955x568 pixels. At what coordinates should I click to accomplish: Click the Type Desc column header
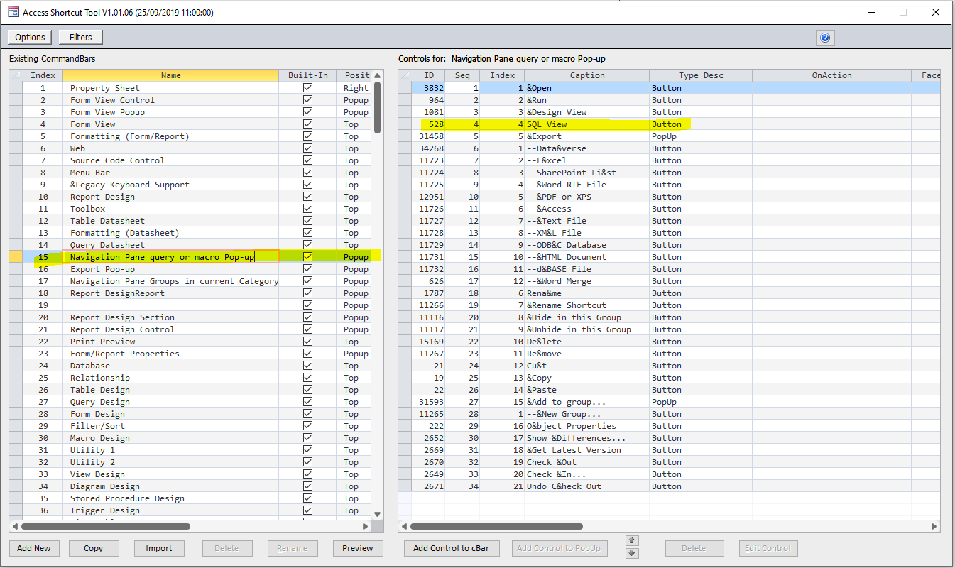701,75
